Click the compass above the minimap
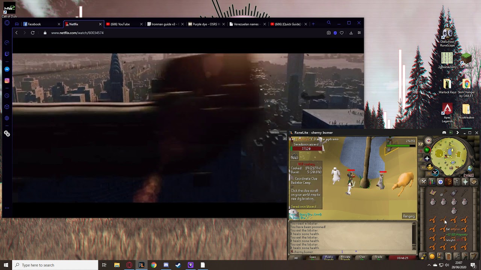481x270 pixels. click(x=428, y=141)
